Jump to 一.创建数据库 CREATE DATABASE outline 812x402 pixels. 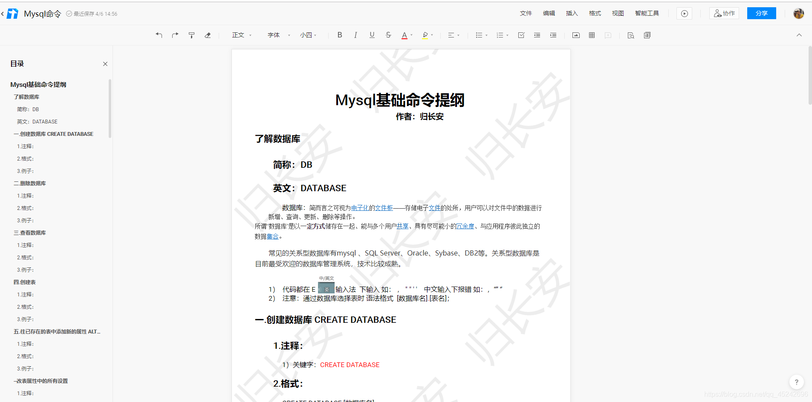tap(53, 134)
